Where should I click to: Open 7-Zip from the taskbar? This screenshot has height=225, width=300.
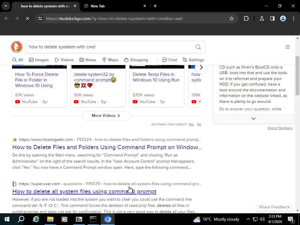(x=79, y=219)
